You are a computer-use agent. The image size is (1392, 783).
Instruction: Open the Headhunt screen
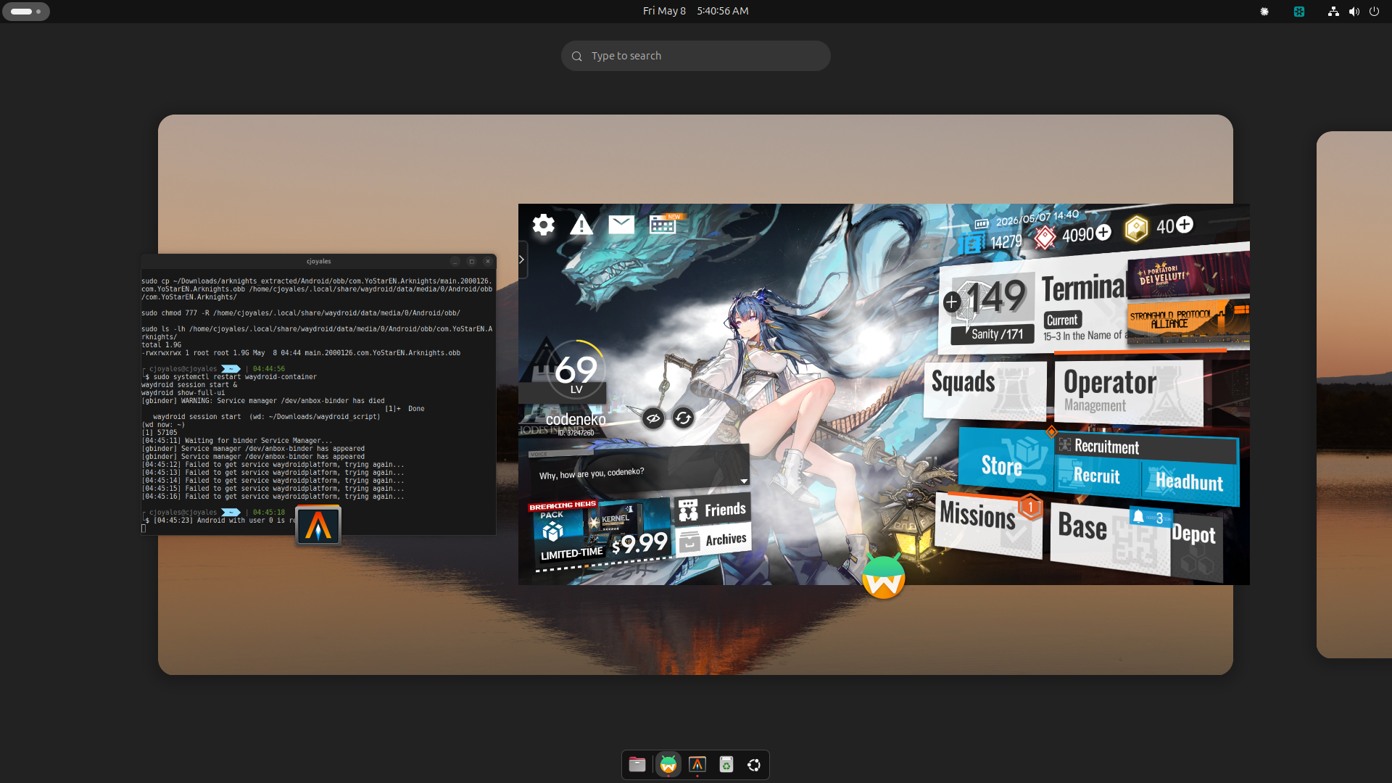pyautogui.click(x=1190, y=482)
